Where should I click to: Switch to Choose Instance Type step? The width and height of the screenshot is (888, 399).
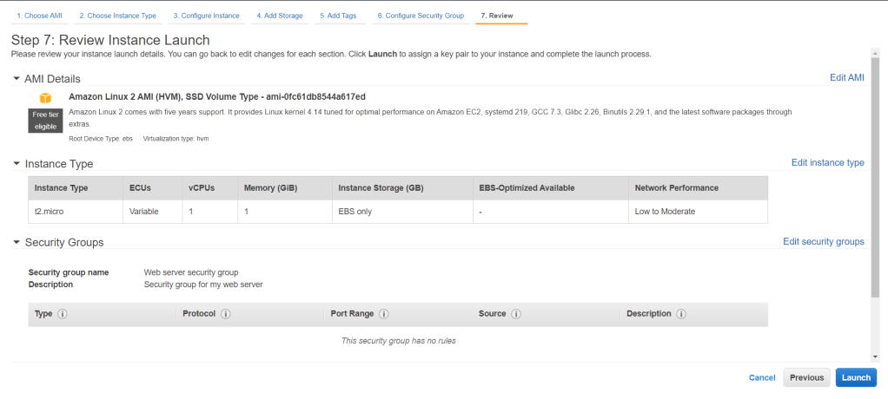tap(117, 16)
